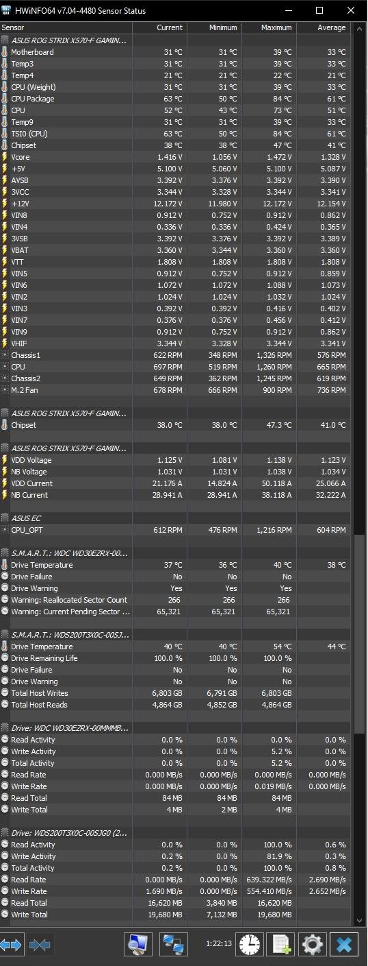This screenshot has height=966, width=368.
Task: Select the Chassis2 fan row
Action: (175, 378)
